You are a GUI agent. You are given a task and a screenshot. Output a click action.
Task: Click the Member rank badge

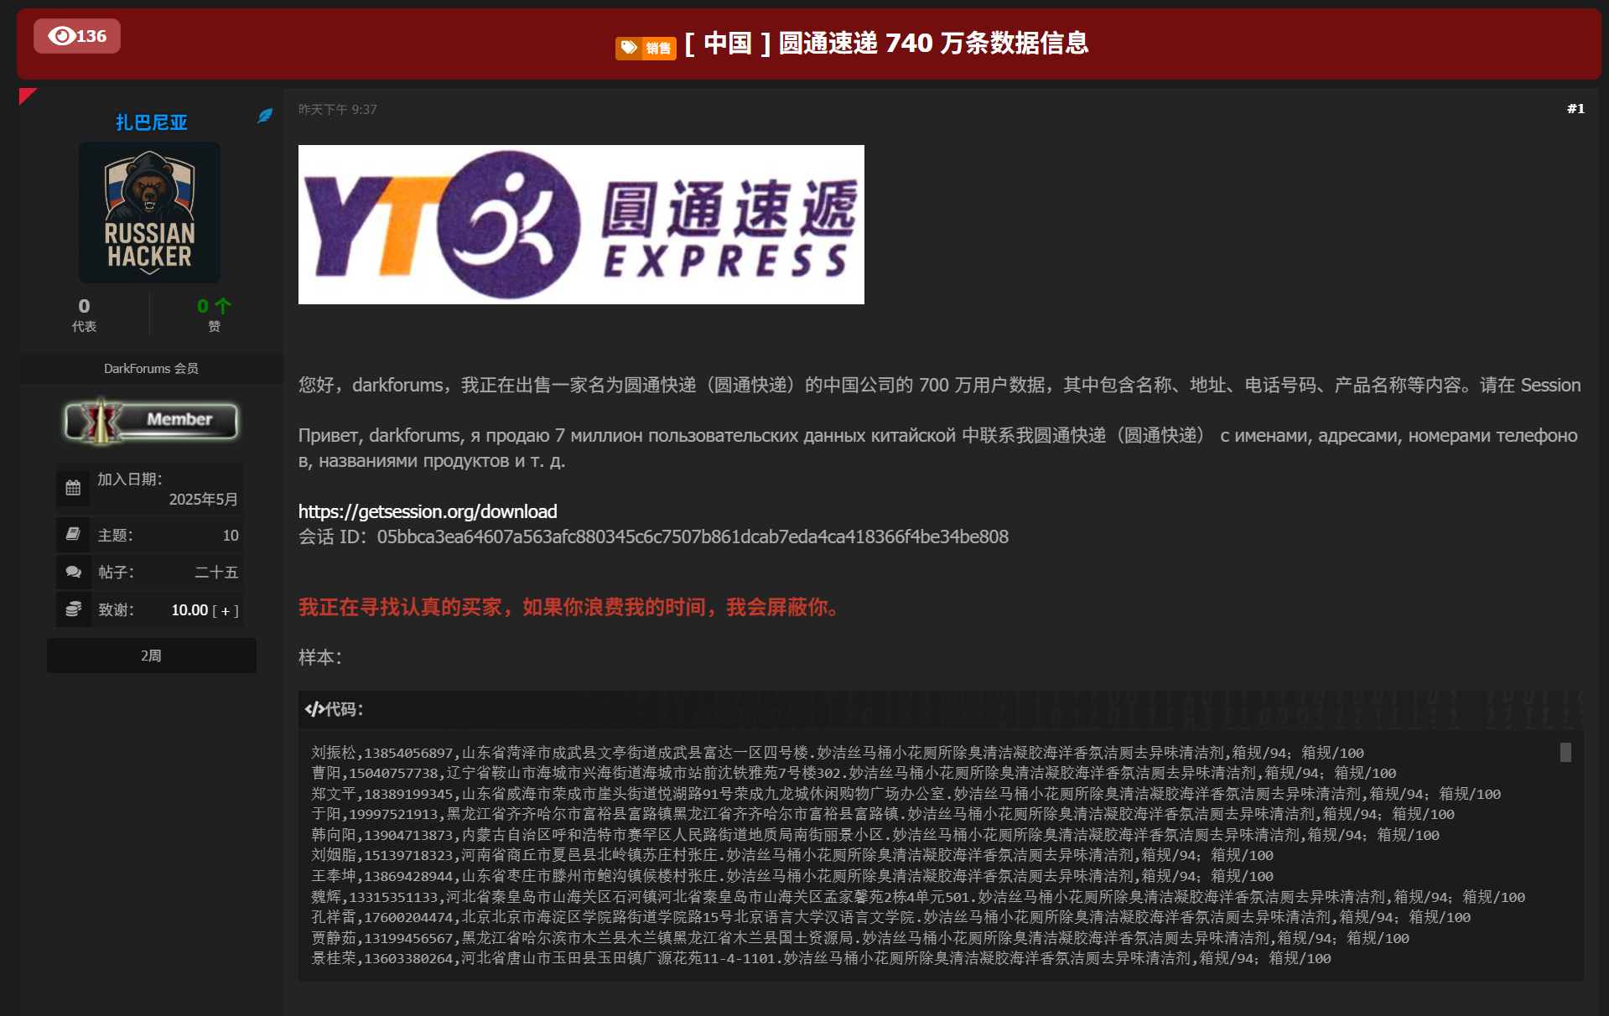click(151, 420)
